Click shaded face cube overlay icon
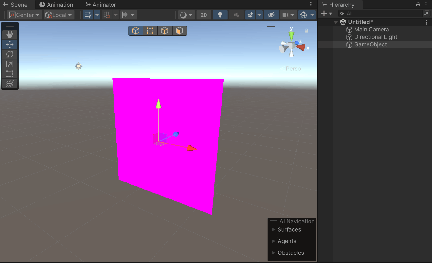 [x=180, y=31]
